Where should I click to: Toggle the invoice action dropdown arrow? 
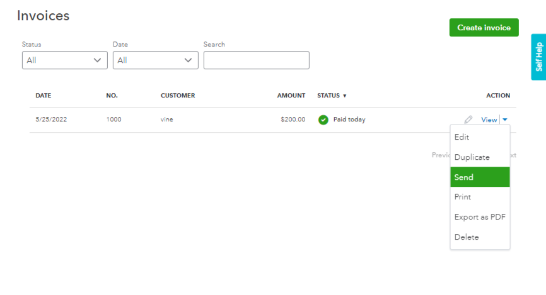click(506, 120)
